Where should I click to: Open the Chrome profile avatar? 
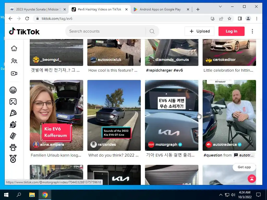(248, 18)
